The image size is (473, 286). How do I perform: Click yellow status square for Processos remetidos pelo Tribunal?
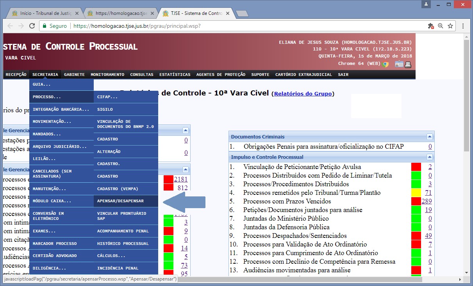tap(416, 193)
